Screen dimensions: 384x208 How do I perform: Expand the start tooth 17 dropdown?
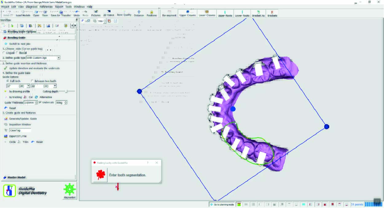pos(28,86)
